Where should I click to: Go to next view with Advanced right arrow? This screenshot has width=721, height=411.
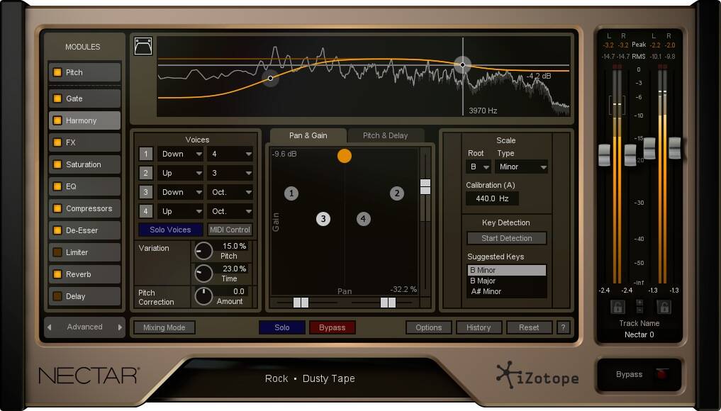pos(120,327)
